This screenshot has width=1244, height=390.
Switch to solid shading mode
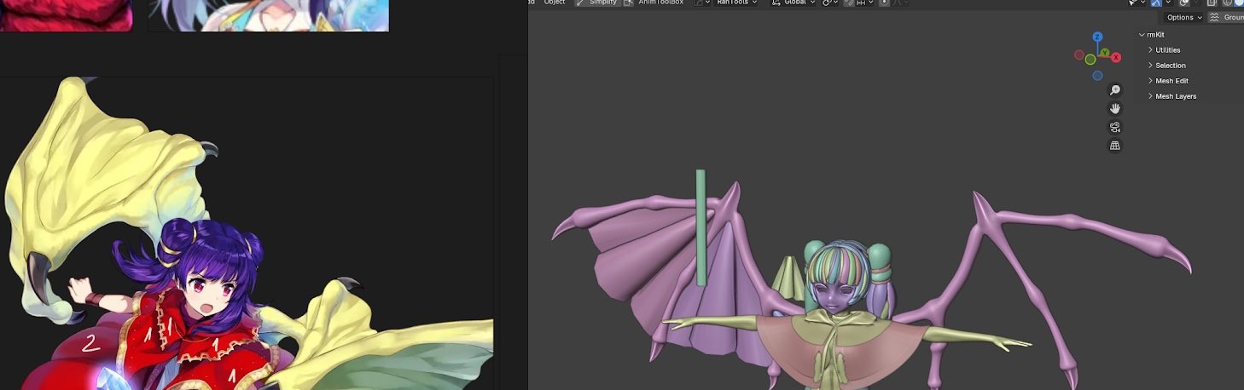pyautogui.click(x=1240, y=3)
